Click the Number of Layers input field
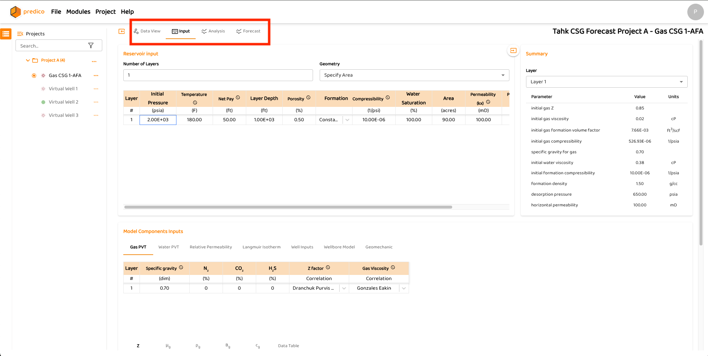The width and height of the screenshot is (708, 356). (218, 75)
